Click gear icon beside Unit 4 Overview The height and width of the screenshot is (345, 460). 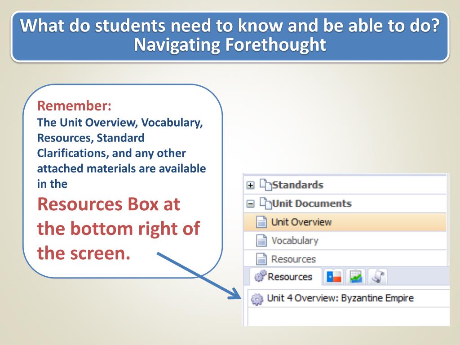[257, 299]
